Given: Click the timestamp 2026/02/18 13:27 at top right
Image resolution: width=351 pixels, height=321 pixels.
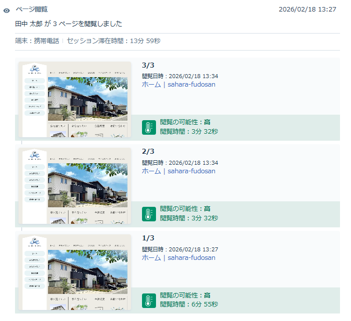Looking at the screenshot, I should 307,9.
